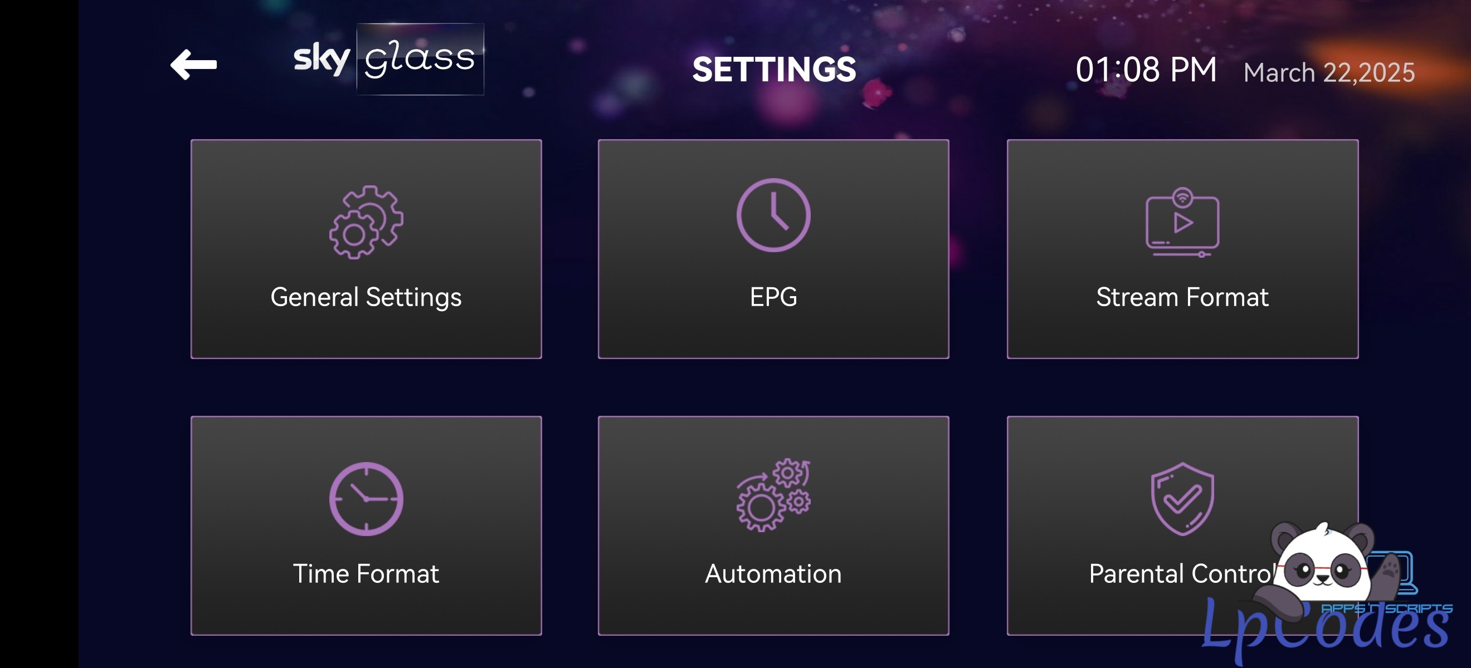Go back using the left arrow
This screenshot has height=668, width=1471.
pyautogui.click(x=193, y=65)
